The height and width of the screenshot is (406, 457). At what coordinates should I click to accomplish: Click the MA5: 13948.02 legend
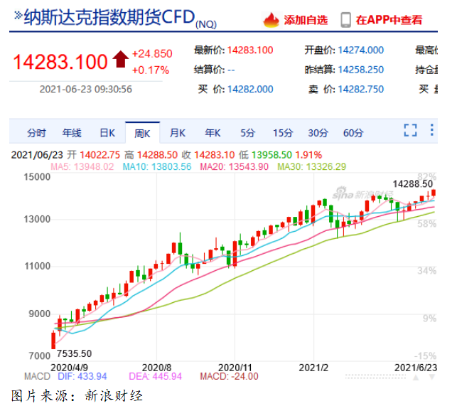(x=82, y=166)
